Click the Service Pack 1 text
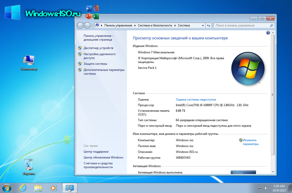The image size is (292, 193). tap(147, 68)
